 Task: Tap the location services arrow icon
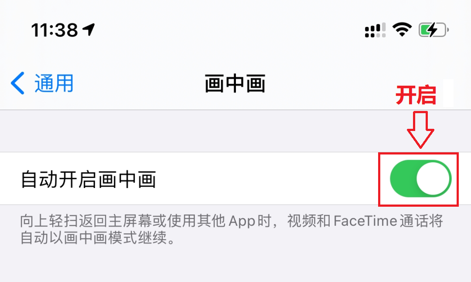point(89,30)
